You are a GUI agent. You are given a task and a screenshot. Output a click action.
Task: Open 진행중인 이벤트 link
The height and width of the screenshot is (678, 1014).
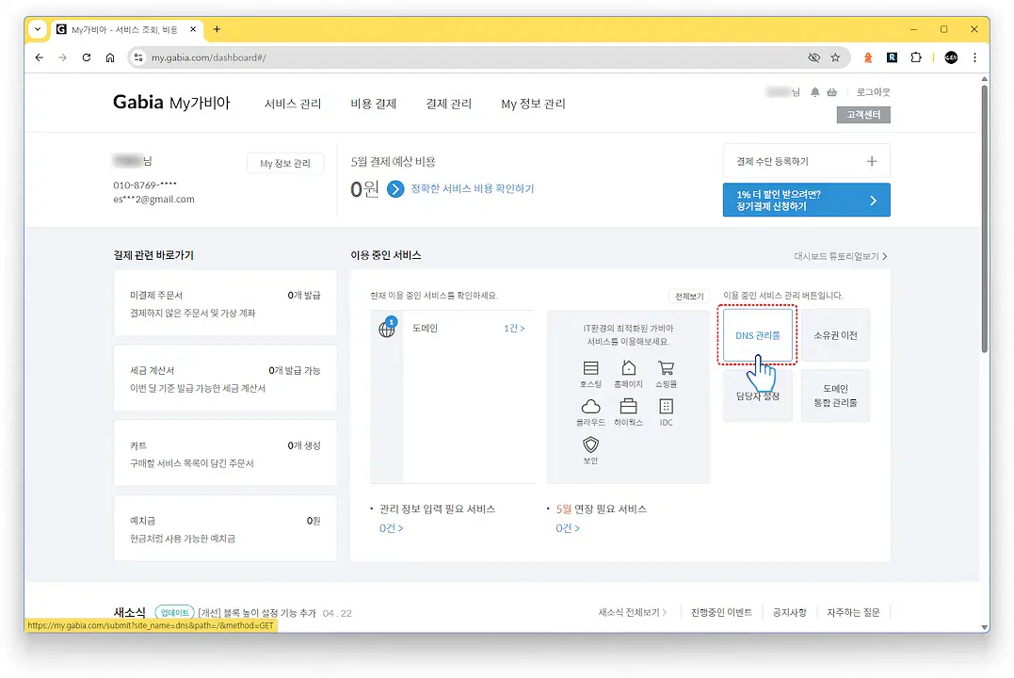click(721, 612)
